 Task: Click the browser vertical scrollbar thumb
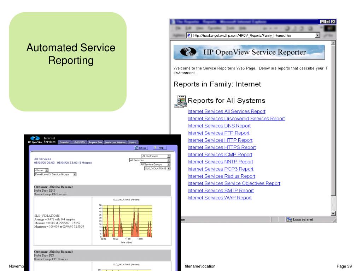click(x=333, y=121)
